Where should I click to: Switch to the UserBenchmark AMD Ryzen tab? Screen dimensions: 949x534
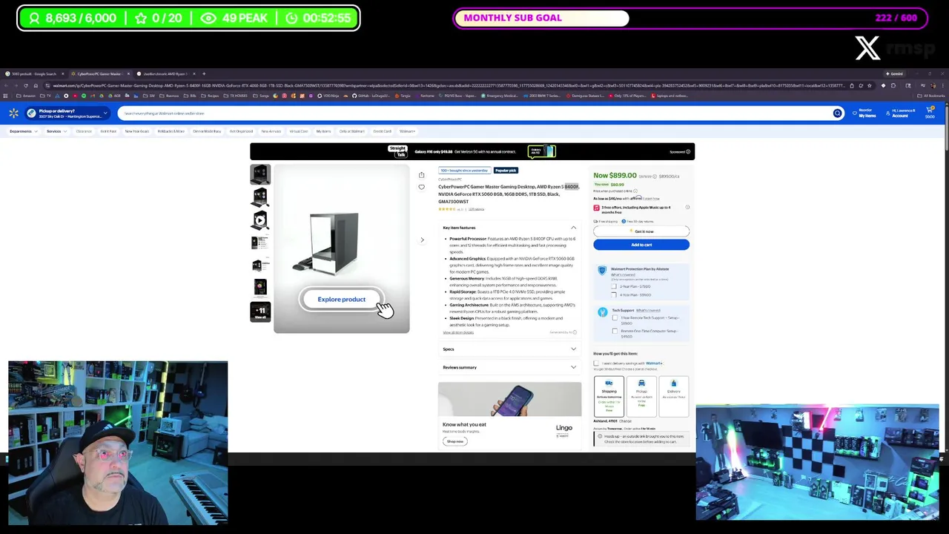pos(165,73)
